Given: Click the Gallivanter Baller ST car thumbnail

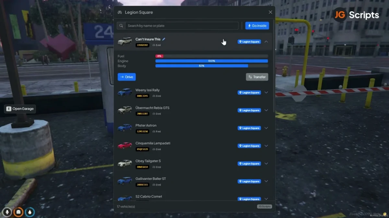Looking at the screenshot, I should [125, 181].
